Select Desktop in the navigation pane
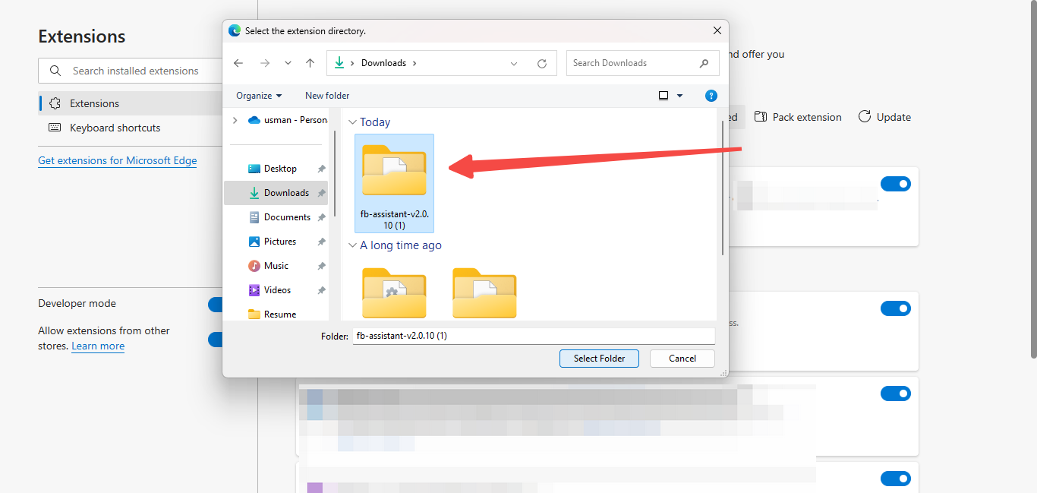The width and height of the screenshot is (1037, 493). pos(280,169)
